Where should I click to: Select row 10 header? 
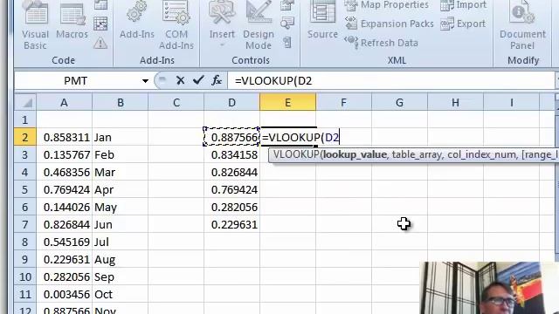pos(25,277)
